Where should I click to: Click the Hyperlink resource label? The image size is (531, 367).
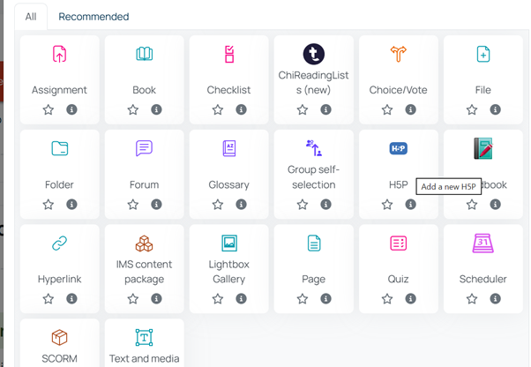tap(59, 280)
